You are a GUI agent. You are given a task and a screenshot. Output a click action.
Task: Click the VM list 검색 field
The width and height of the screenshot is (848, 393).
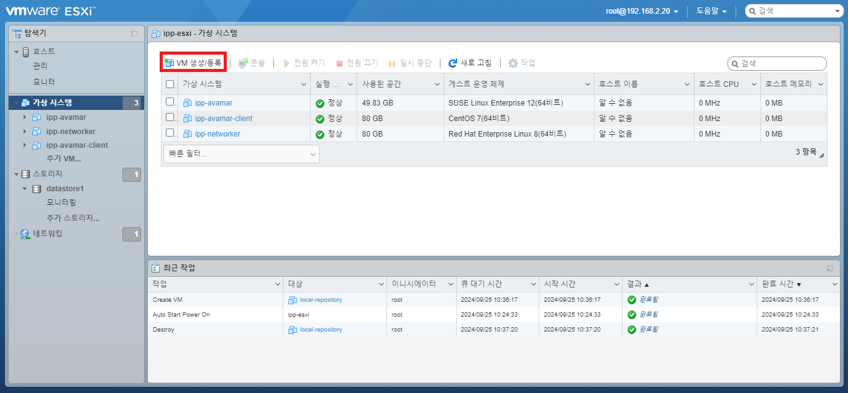pos(777,63)
